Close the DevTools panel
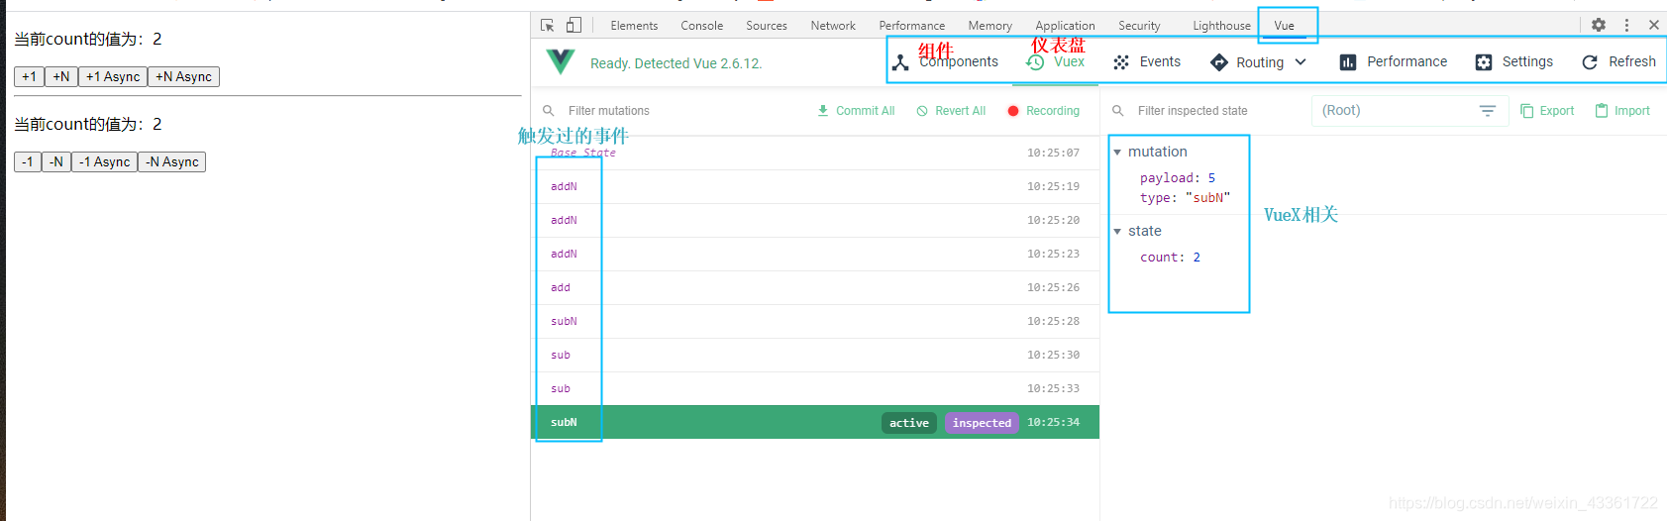Viewport: 1667px width, 521px height. 1654,25
